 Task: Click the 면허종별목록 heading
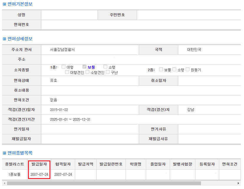tap(20, 153)
